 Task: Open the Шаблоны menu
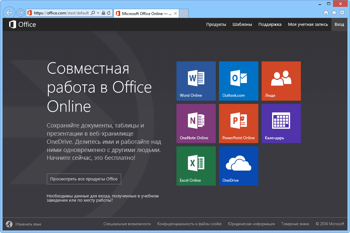242,24
